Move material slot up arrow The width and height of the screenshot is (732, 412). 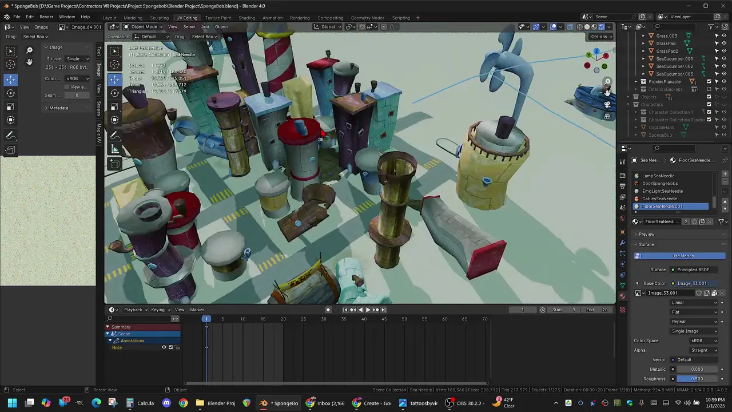[725, 201]
